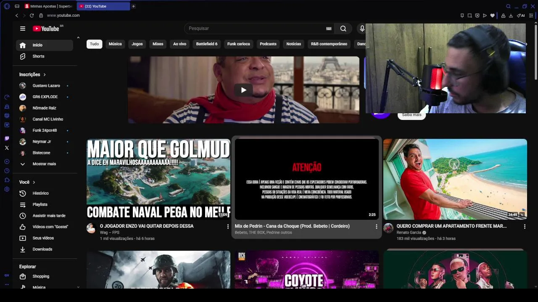The image size is (538, 302).
Task: Select the Música filter chip
Action: pos(115,44)
